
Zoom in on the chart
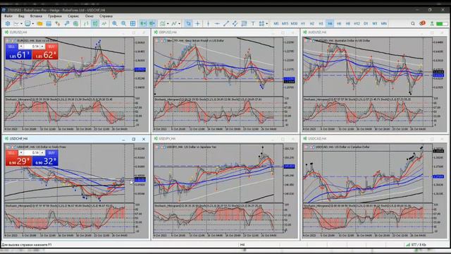(114, 23)
